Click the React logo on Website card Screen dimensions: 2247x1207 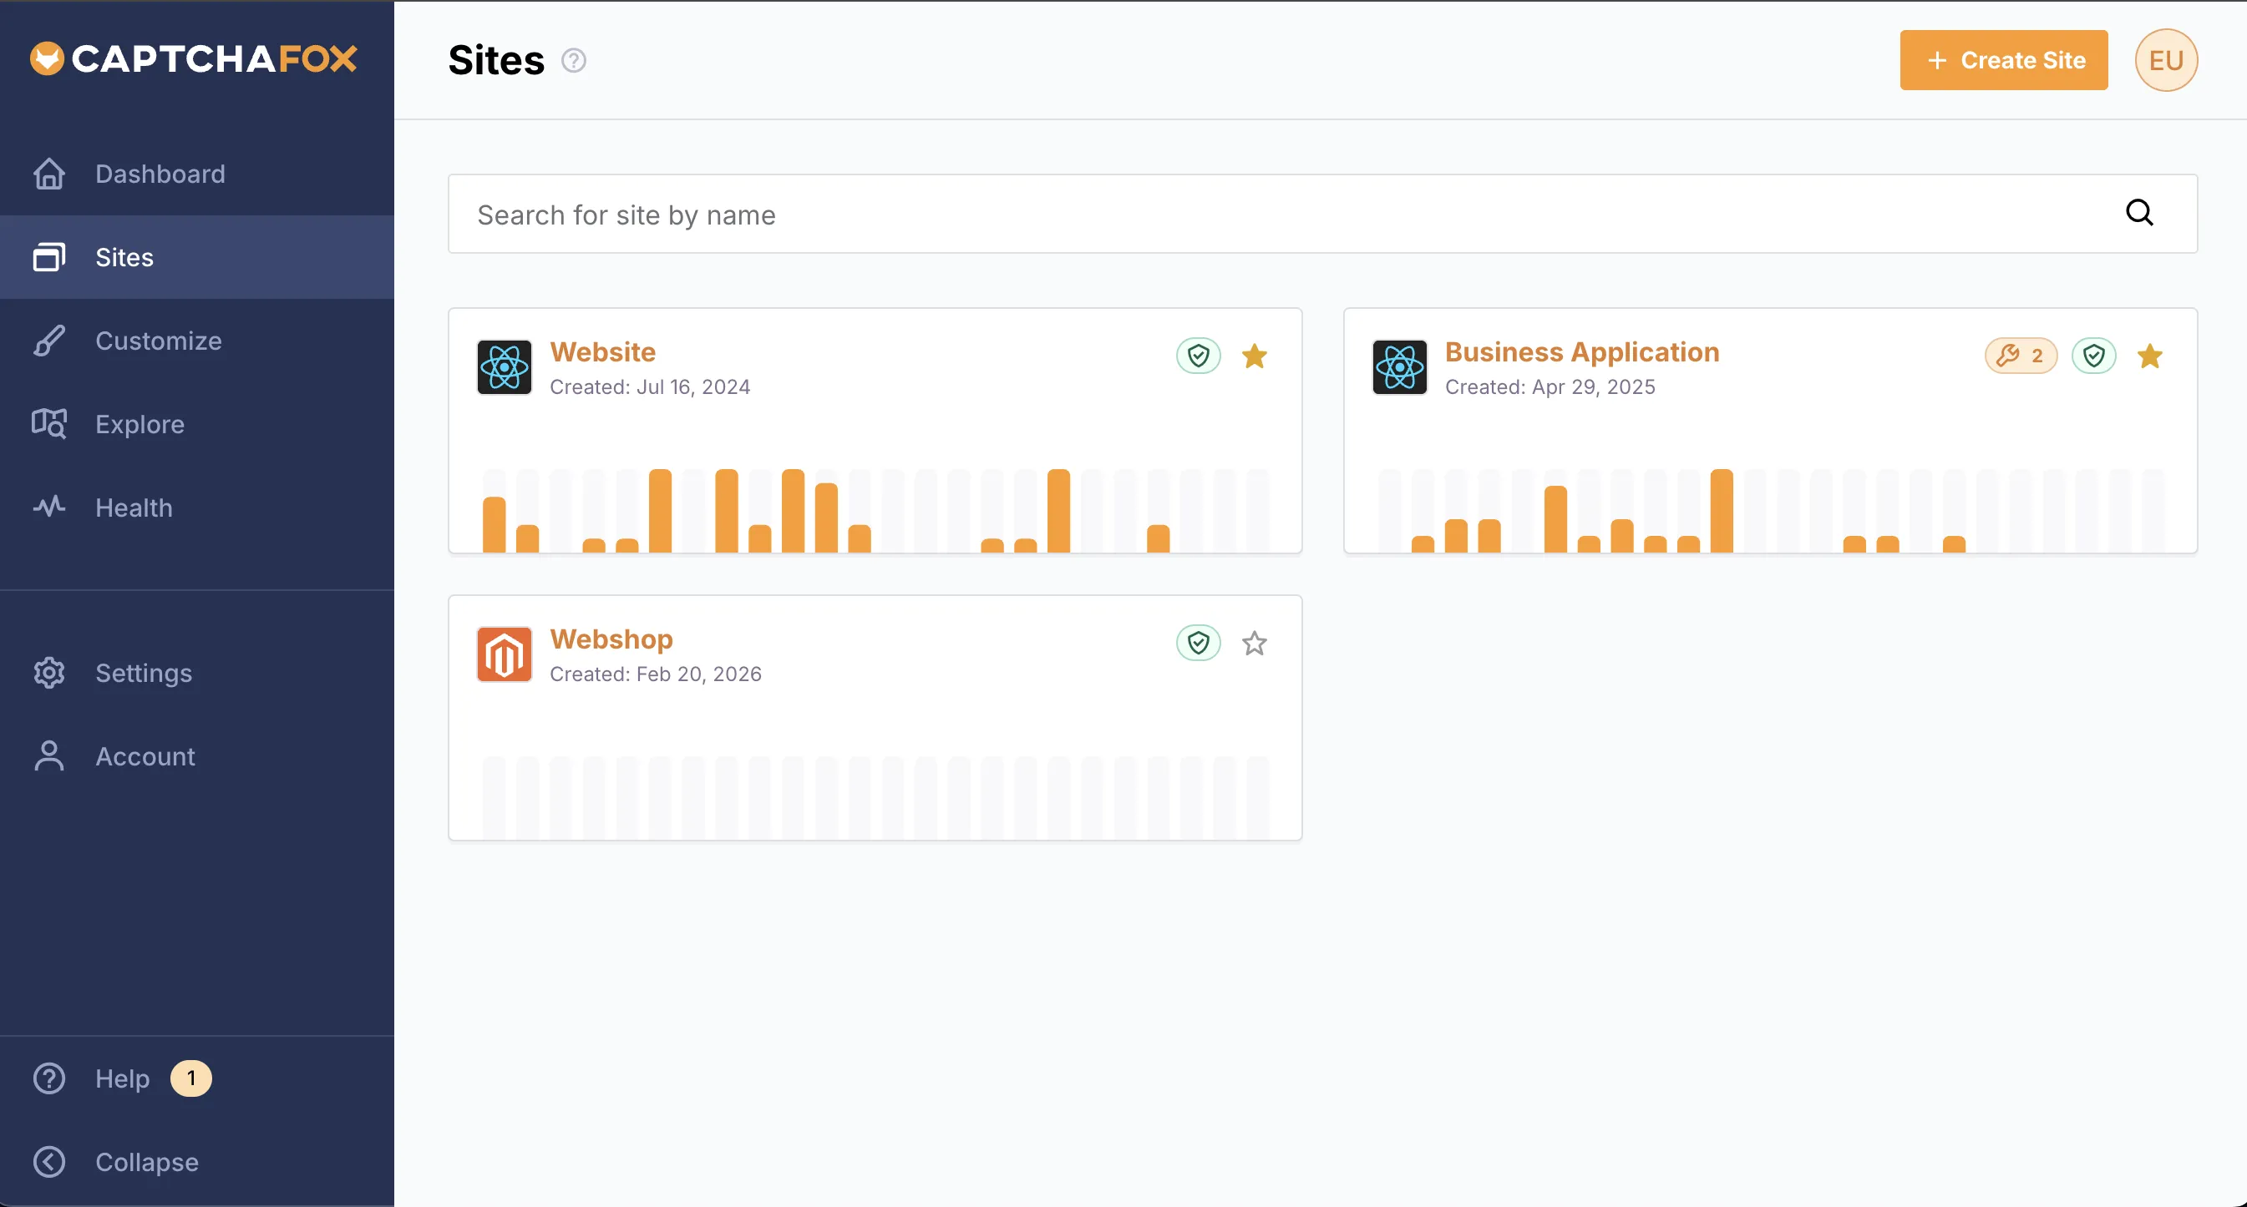click(505, 367)
